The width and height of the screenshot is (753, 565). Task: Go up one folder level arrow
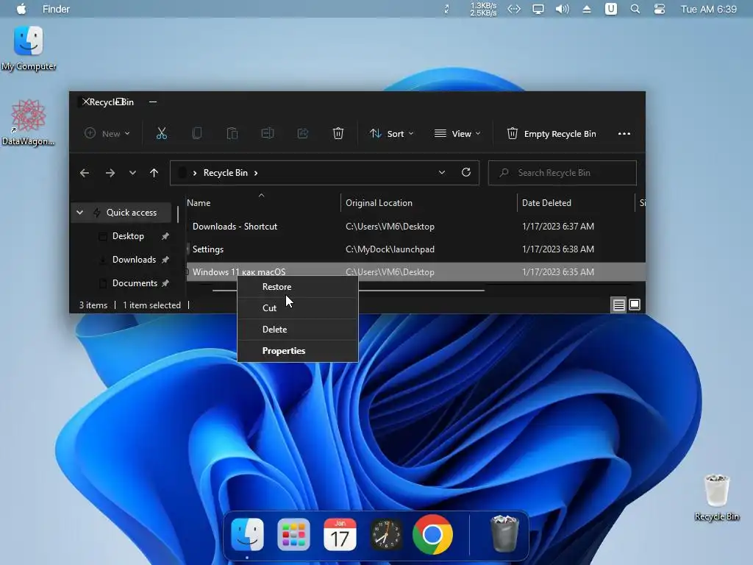point(154,173)
